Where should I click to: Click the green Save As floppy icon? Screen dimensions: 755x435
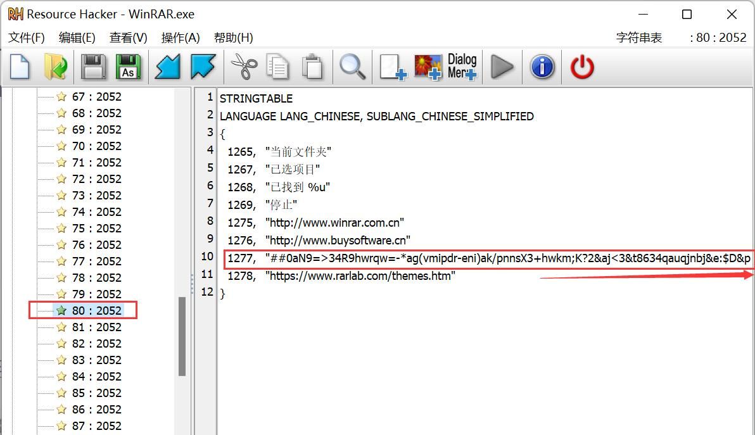pyautogui.click(x=128, y=66)
